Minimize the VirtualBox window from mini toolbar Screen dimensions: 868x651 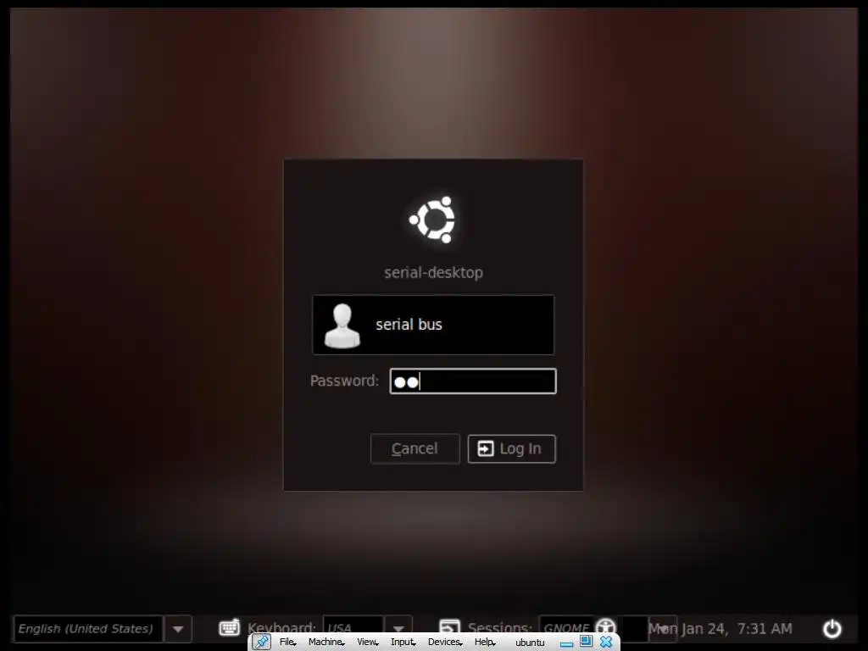pos(566,643)
